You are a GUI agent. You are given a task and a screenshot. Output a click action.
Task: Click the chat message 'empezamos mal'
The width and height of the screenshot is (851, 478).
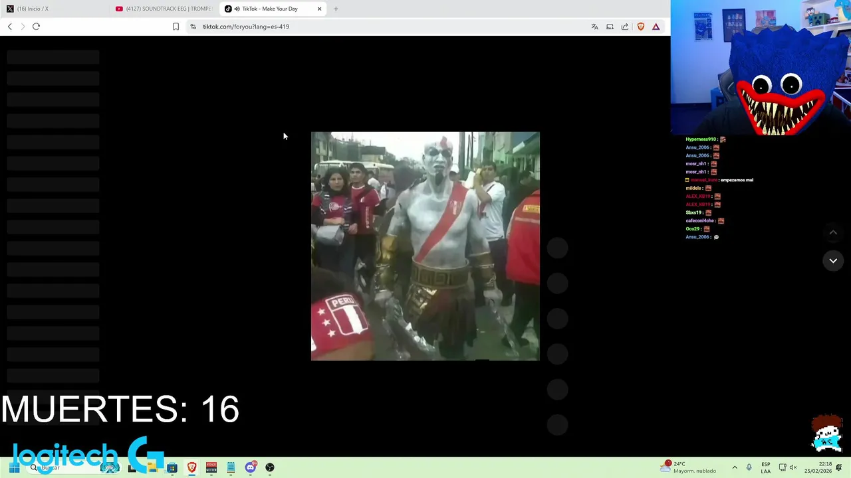(x=737, y=180)
